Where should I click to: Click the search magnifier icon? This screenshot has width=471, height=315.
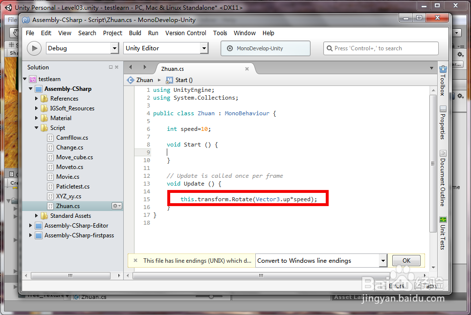(x=330, y=48)
